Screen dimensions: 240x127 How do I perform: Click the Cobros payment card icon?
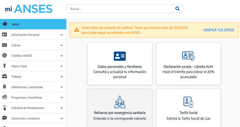tap(4, 45)
